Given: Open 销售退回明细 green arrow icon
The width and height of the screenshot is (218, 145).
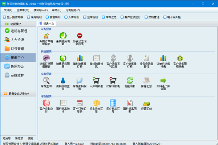Looking at the screenshot, I should pos(63,58).
